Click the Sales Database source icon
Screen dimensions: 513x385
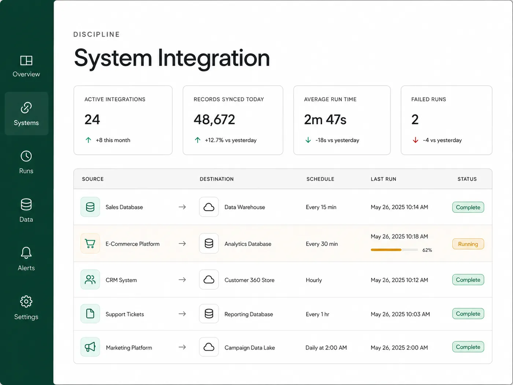[90, 207]
